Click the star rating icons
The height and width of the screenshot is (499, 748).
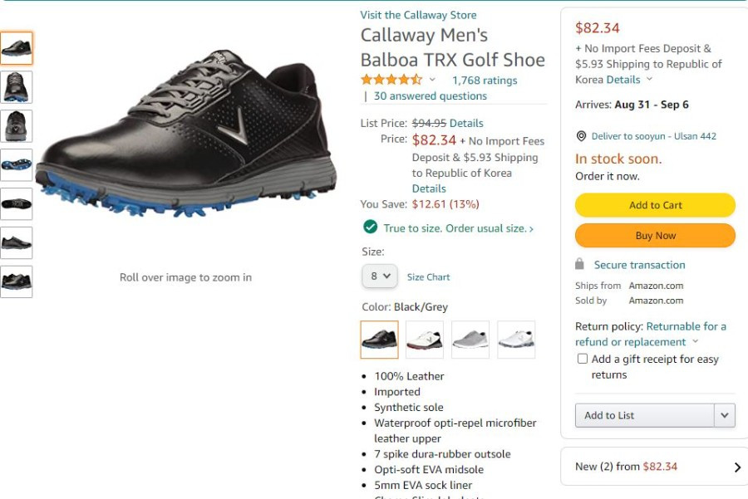[x=391, y=80]
